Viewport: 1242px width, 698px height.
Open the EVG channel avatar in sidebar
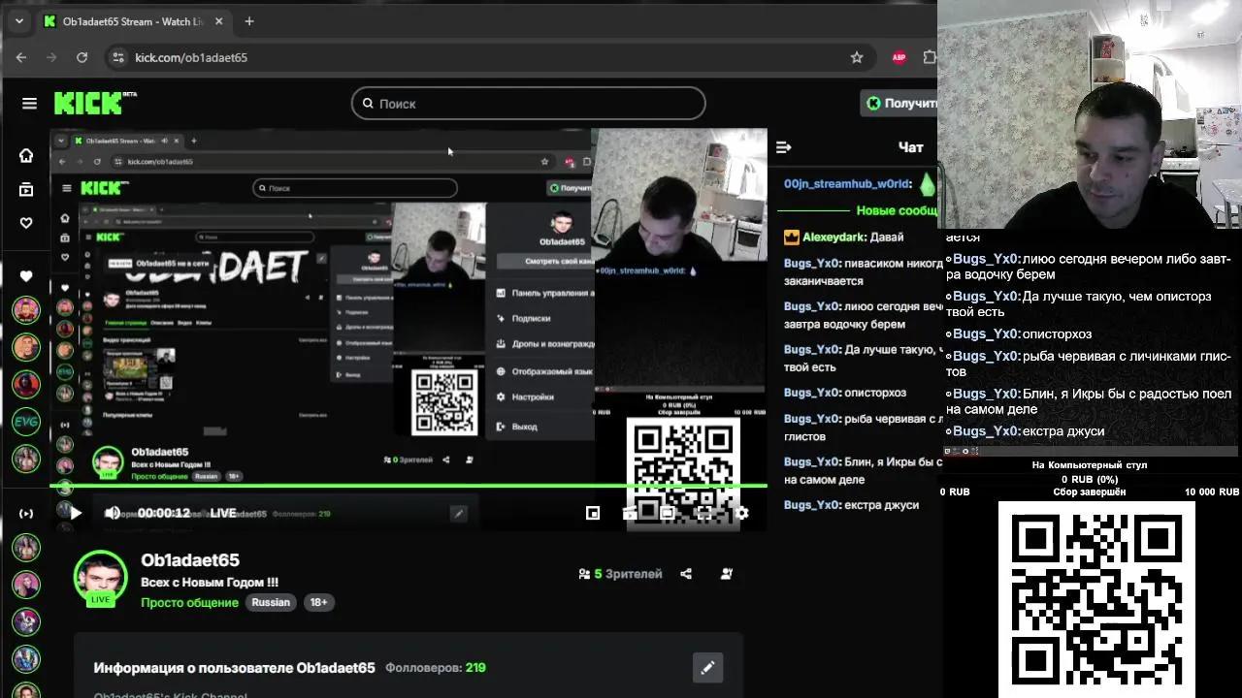[26, 422]
